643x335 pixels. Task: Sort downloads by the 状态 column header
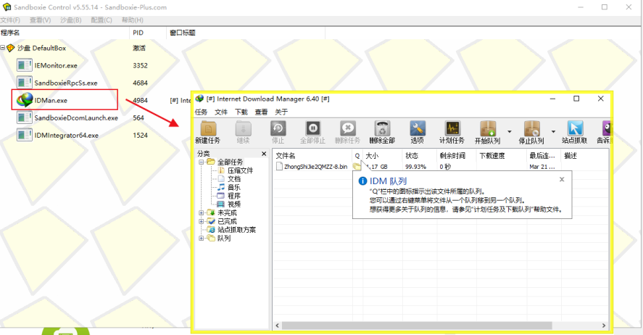coord(411,155)
